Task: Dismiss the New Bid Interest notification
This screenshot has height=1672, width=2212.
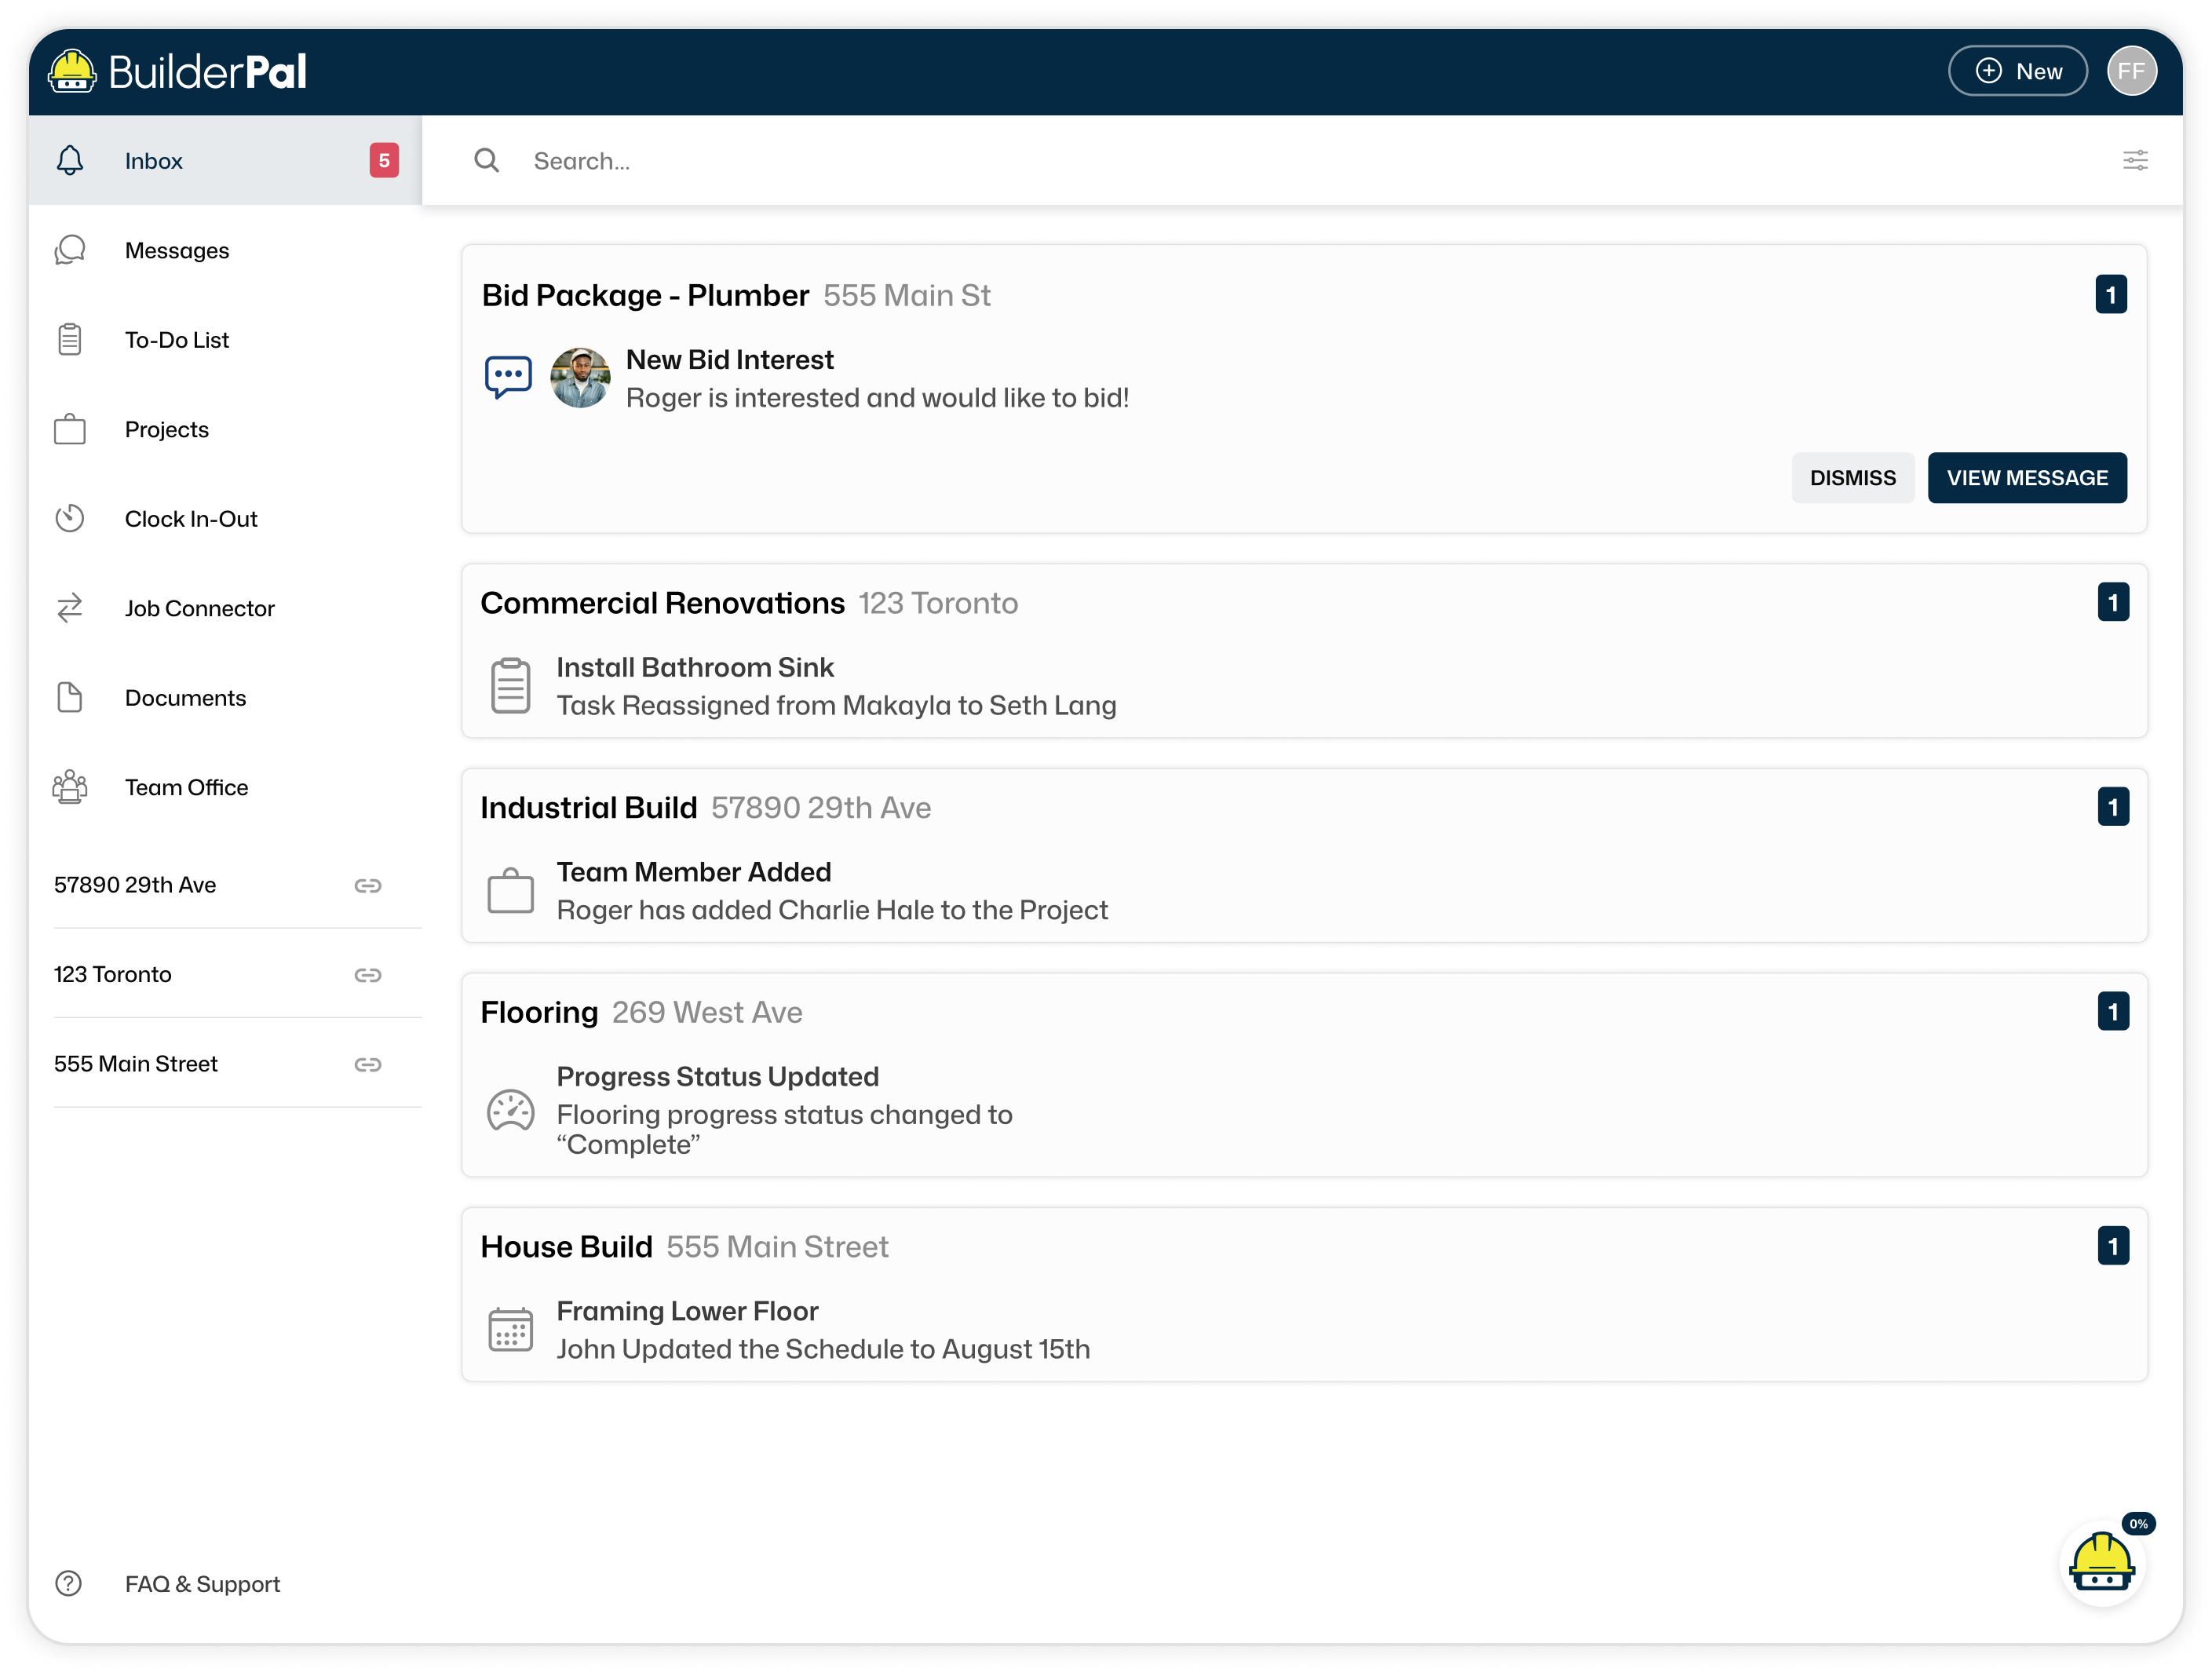Action: pyautogui.click(x=1851, y=478)
